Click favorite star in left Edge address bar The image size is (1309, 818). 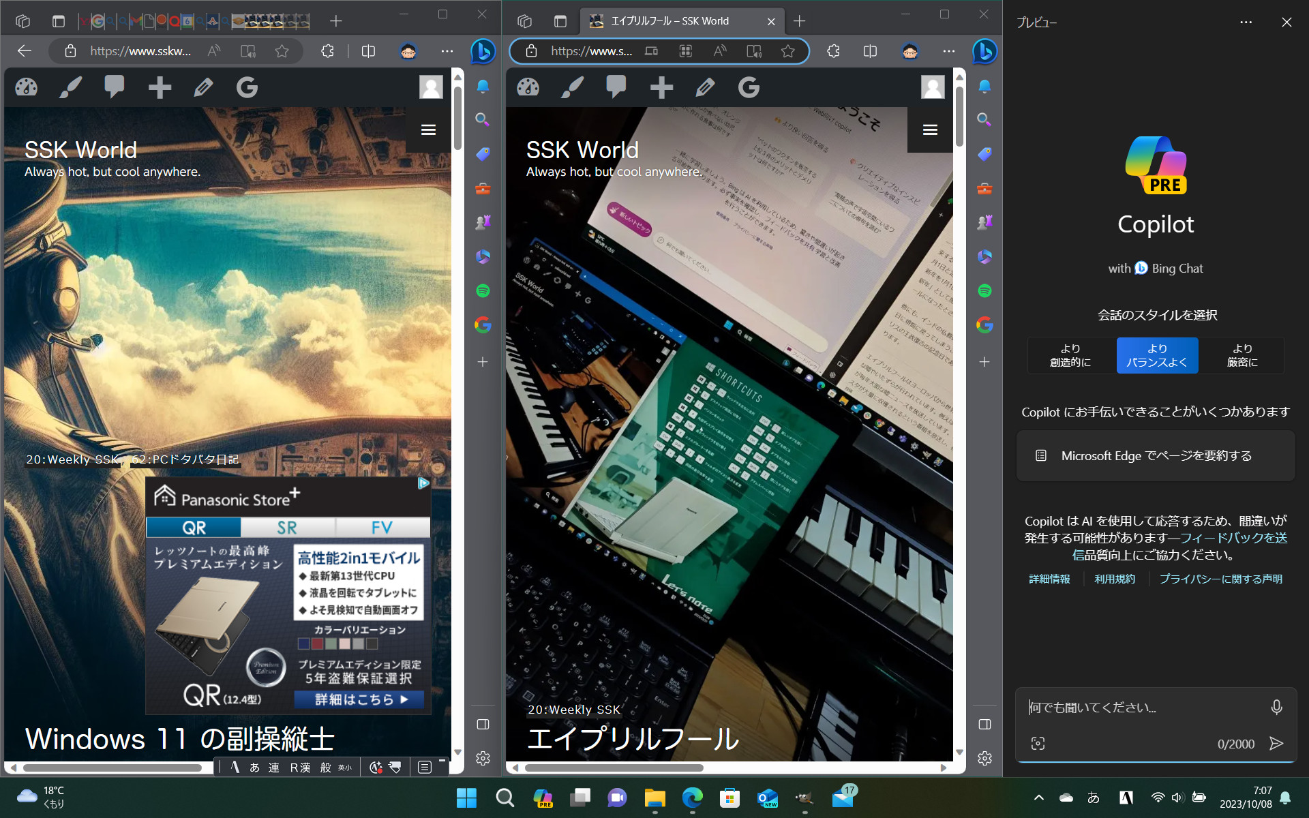tap(282, 51)
